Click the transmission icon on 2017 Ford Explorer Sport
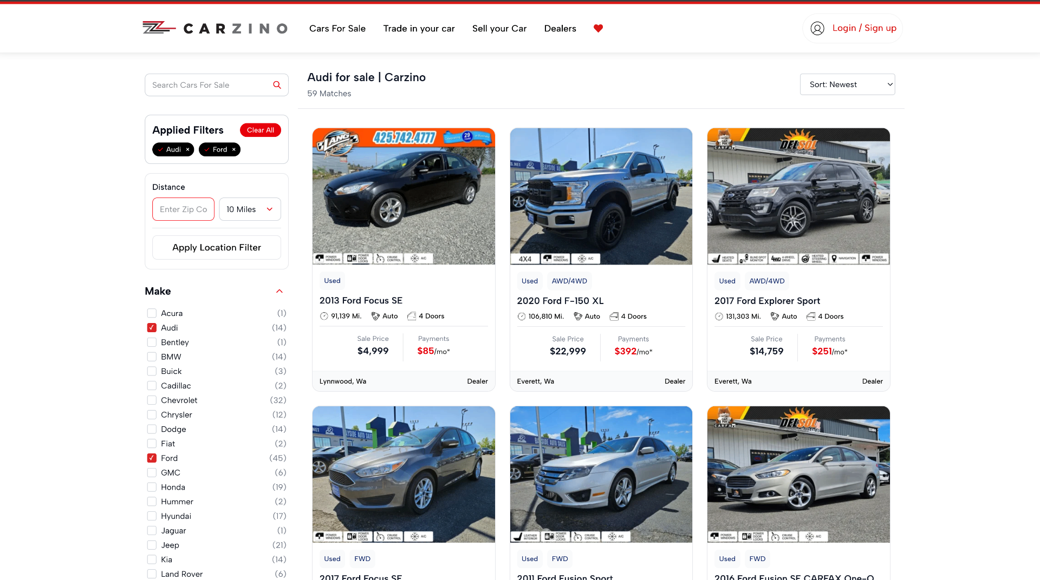 click(775, 317)
